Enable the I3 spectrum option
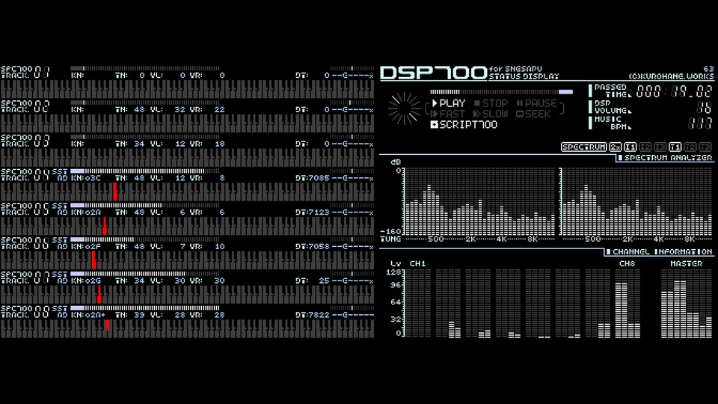Image resolution: width=718 pixels, height=404 pixels. [660, 147]
